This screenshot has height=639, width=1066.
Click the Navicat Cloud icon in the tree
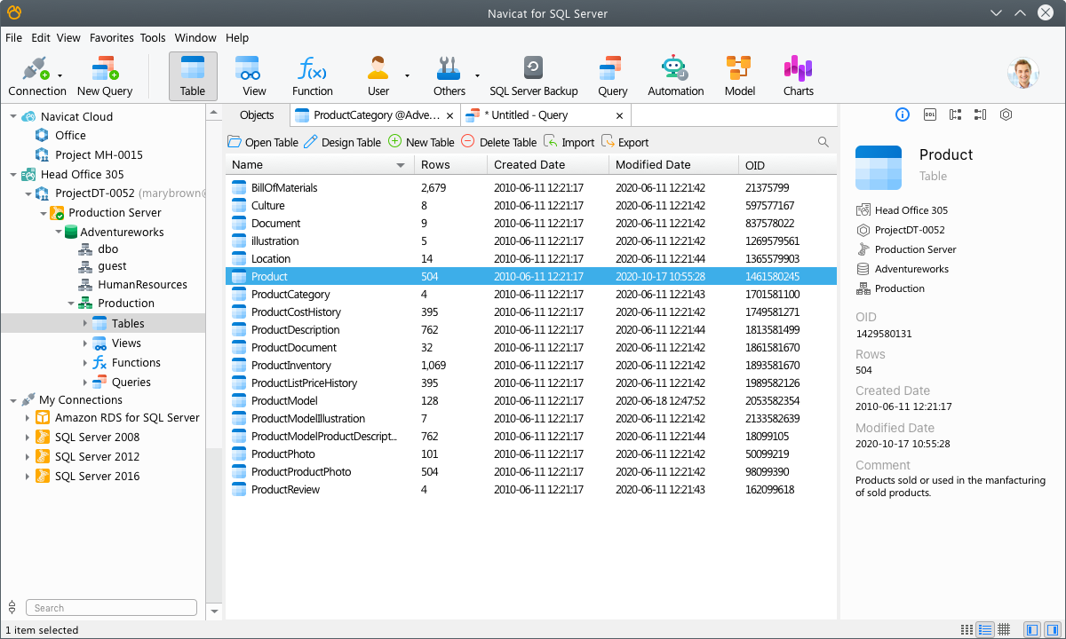pyautogui.click(x=28, y=116)
